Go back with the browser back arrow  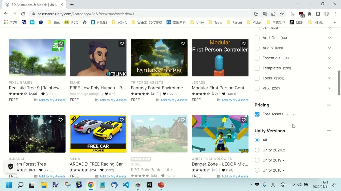pyautogui.click(x=6, y=14)
